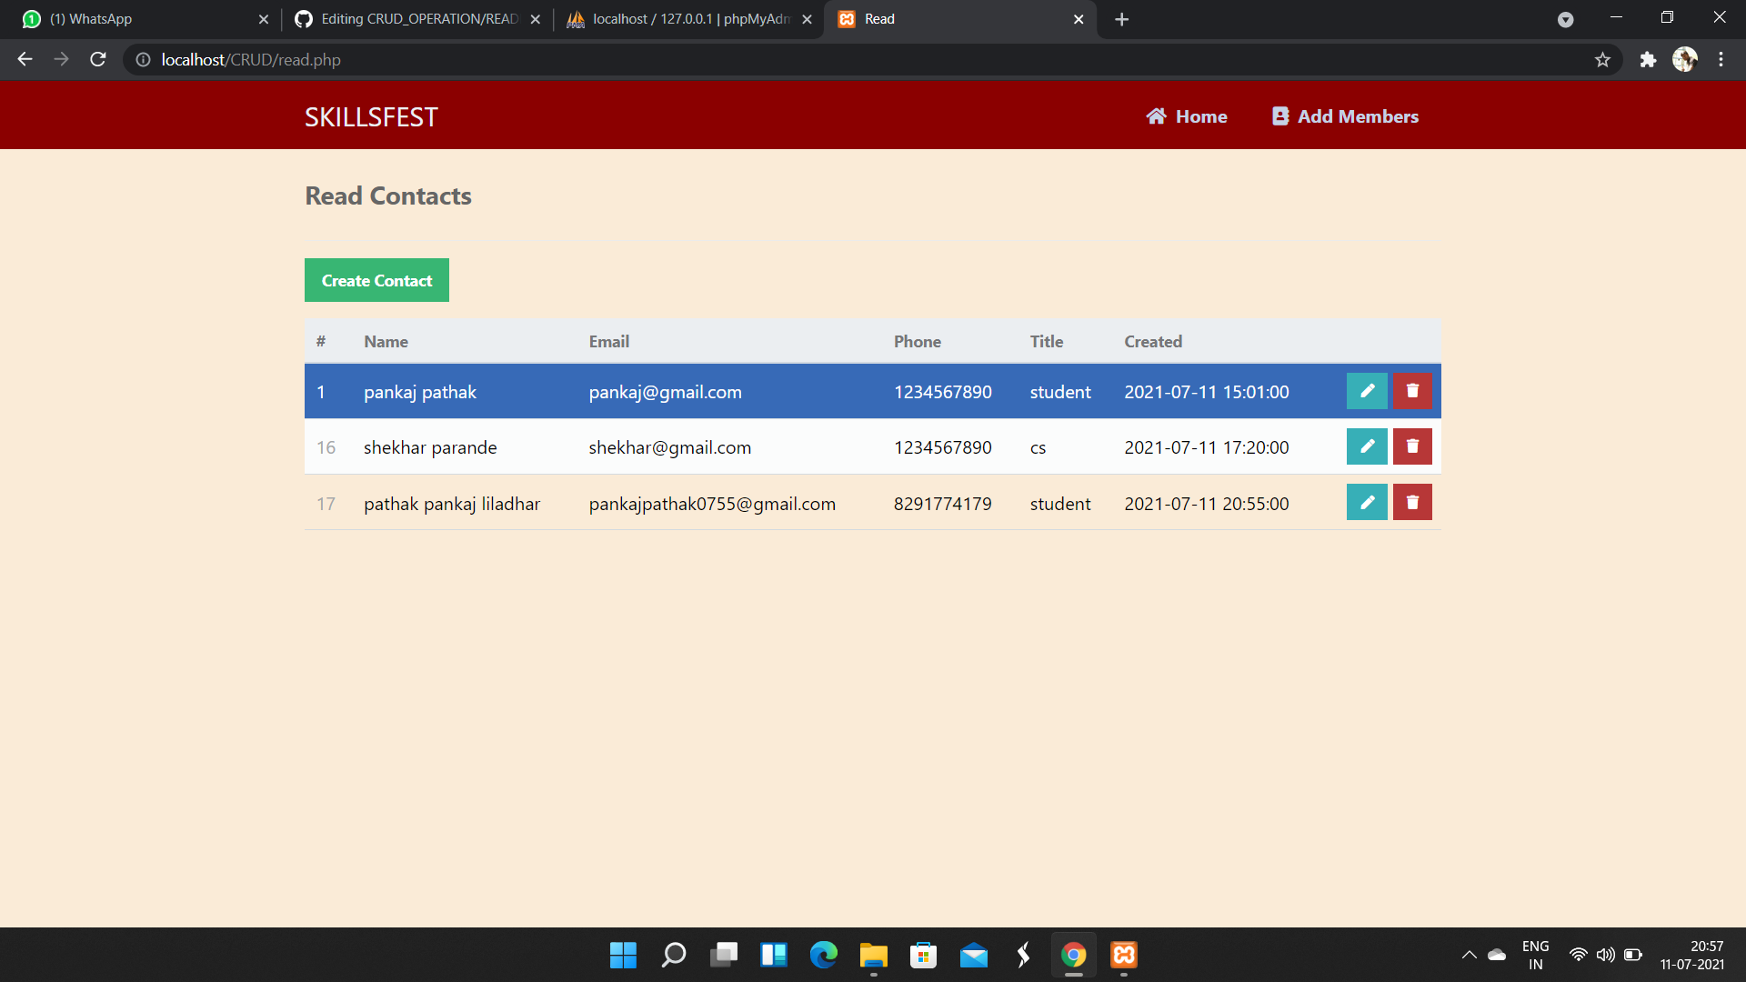Delete shekhar parande row via trash icon
The height and width of the screenshot is (982, 1746).
(1412, 446)
